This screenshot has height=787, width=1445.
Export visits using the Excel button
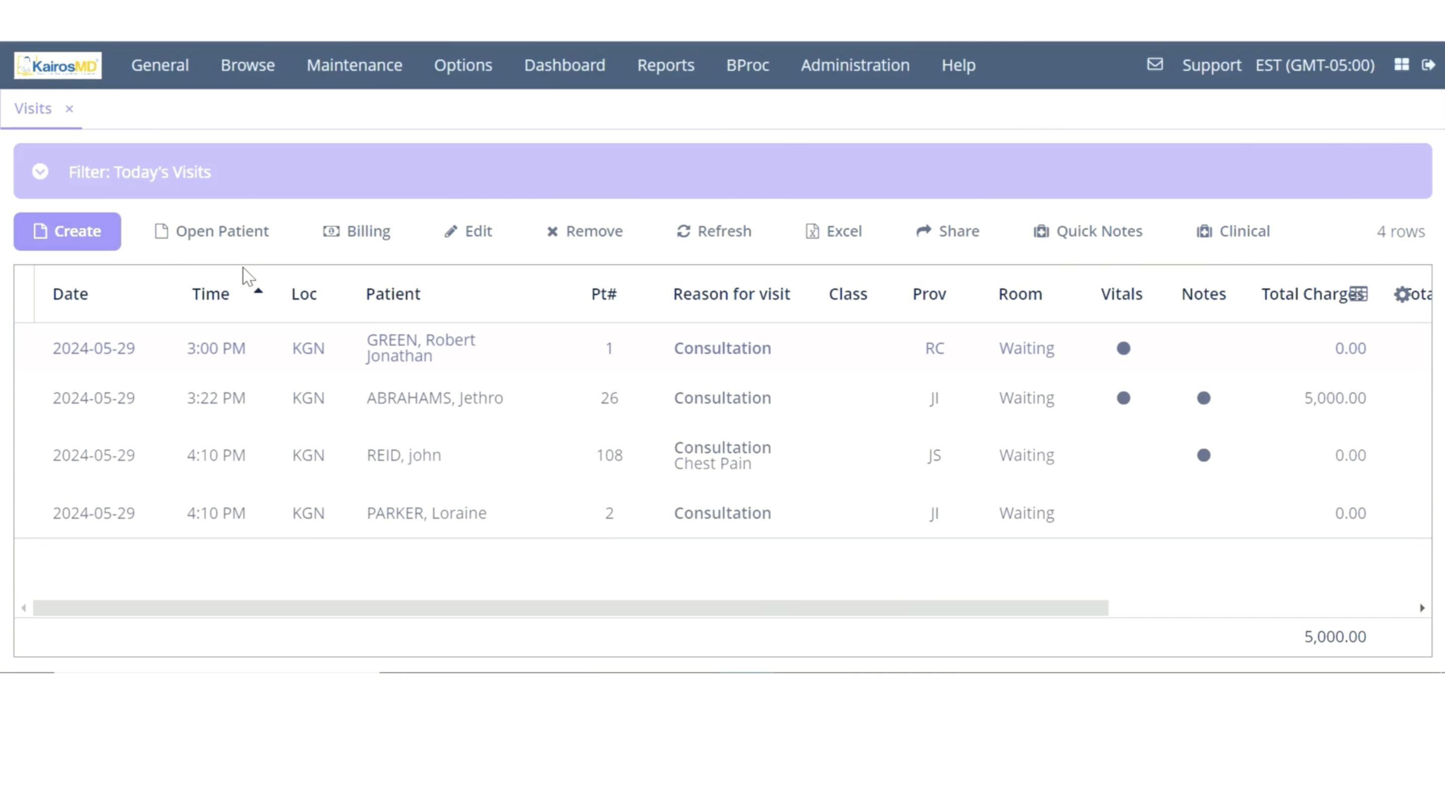(833, 231)
